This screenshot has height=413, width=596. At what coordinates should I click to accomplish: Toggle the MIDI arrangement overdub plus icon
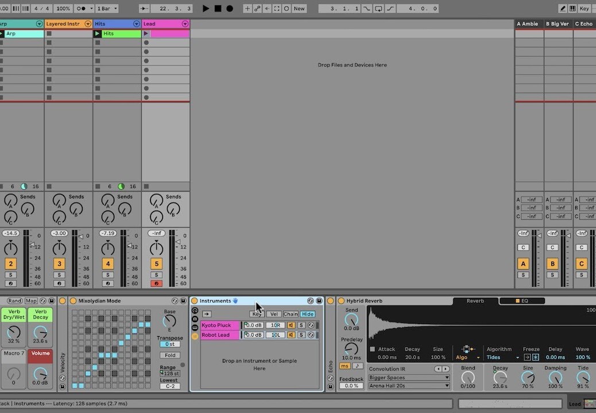click(x=247, y=9)
